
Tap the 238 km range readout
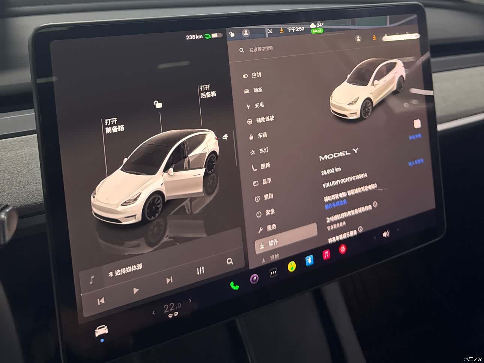[x=194, y=37]
